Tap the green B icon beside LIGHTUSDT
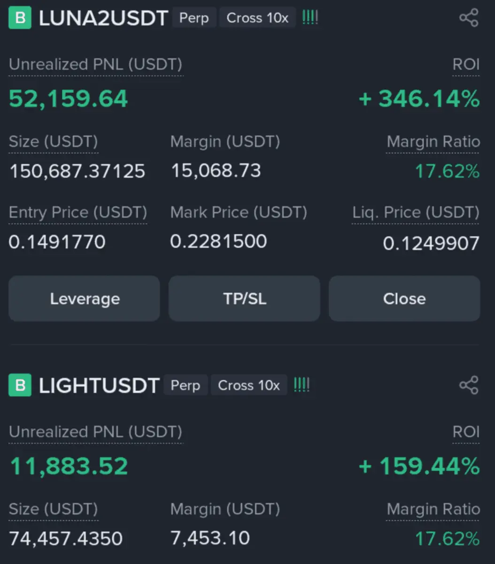The width and height of the screenshot is (495, 564). click(x=20, y=385)
